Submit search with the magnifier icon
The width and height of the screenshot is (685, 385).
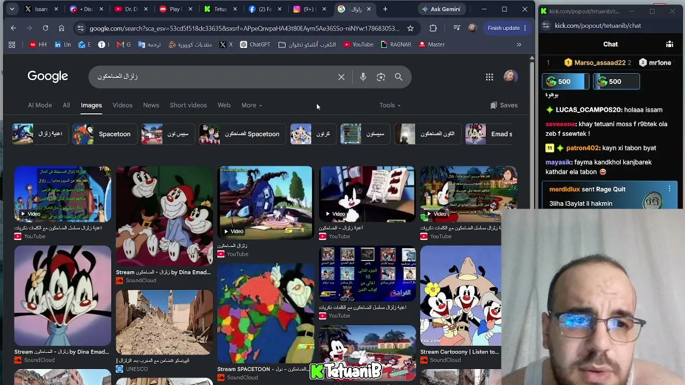point(399,77)
